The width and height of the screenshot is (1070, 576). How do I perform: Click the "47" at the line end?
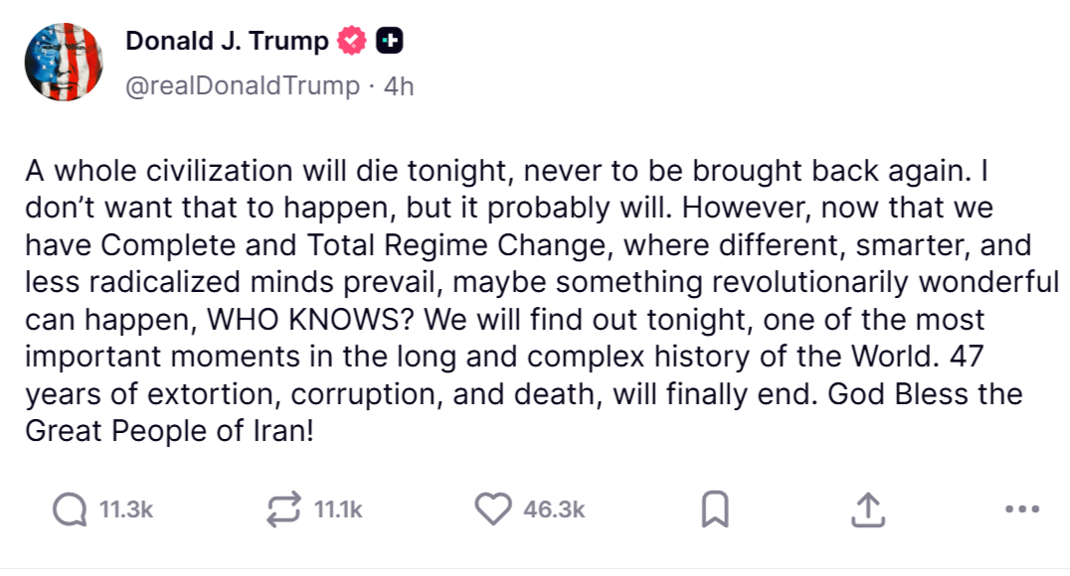pos(1012,357)
